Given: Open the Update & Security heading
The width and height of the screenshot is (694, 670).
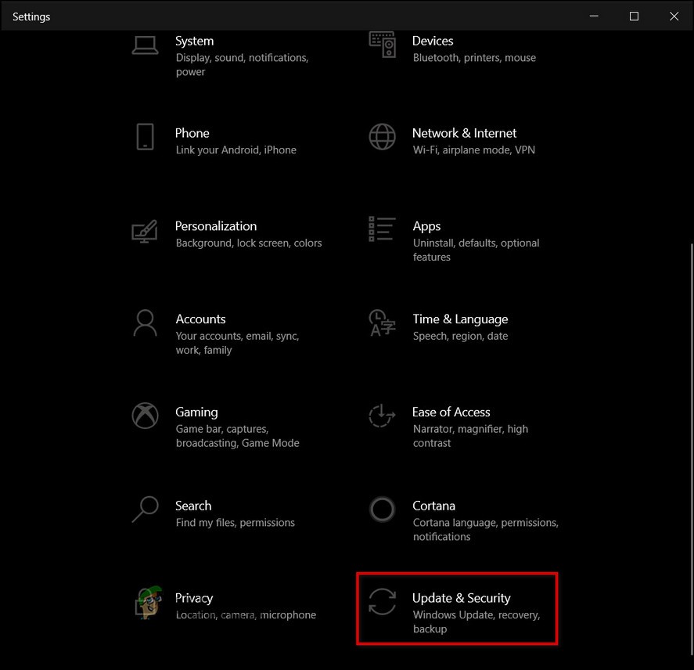Looking at the screenshot, I should click(x=461, y=598).
